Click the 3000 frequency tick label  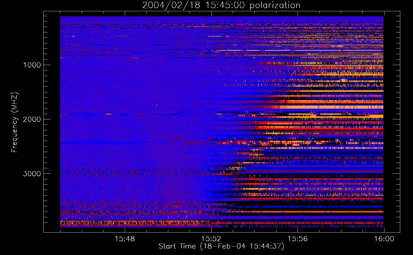[x=32, y=174]
